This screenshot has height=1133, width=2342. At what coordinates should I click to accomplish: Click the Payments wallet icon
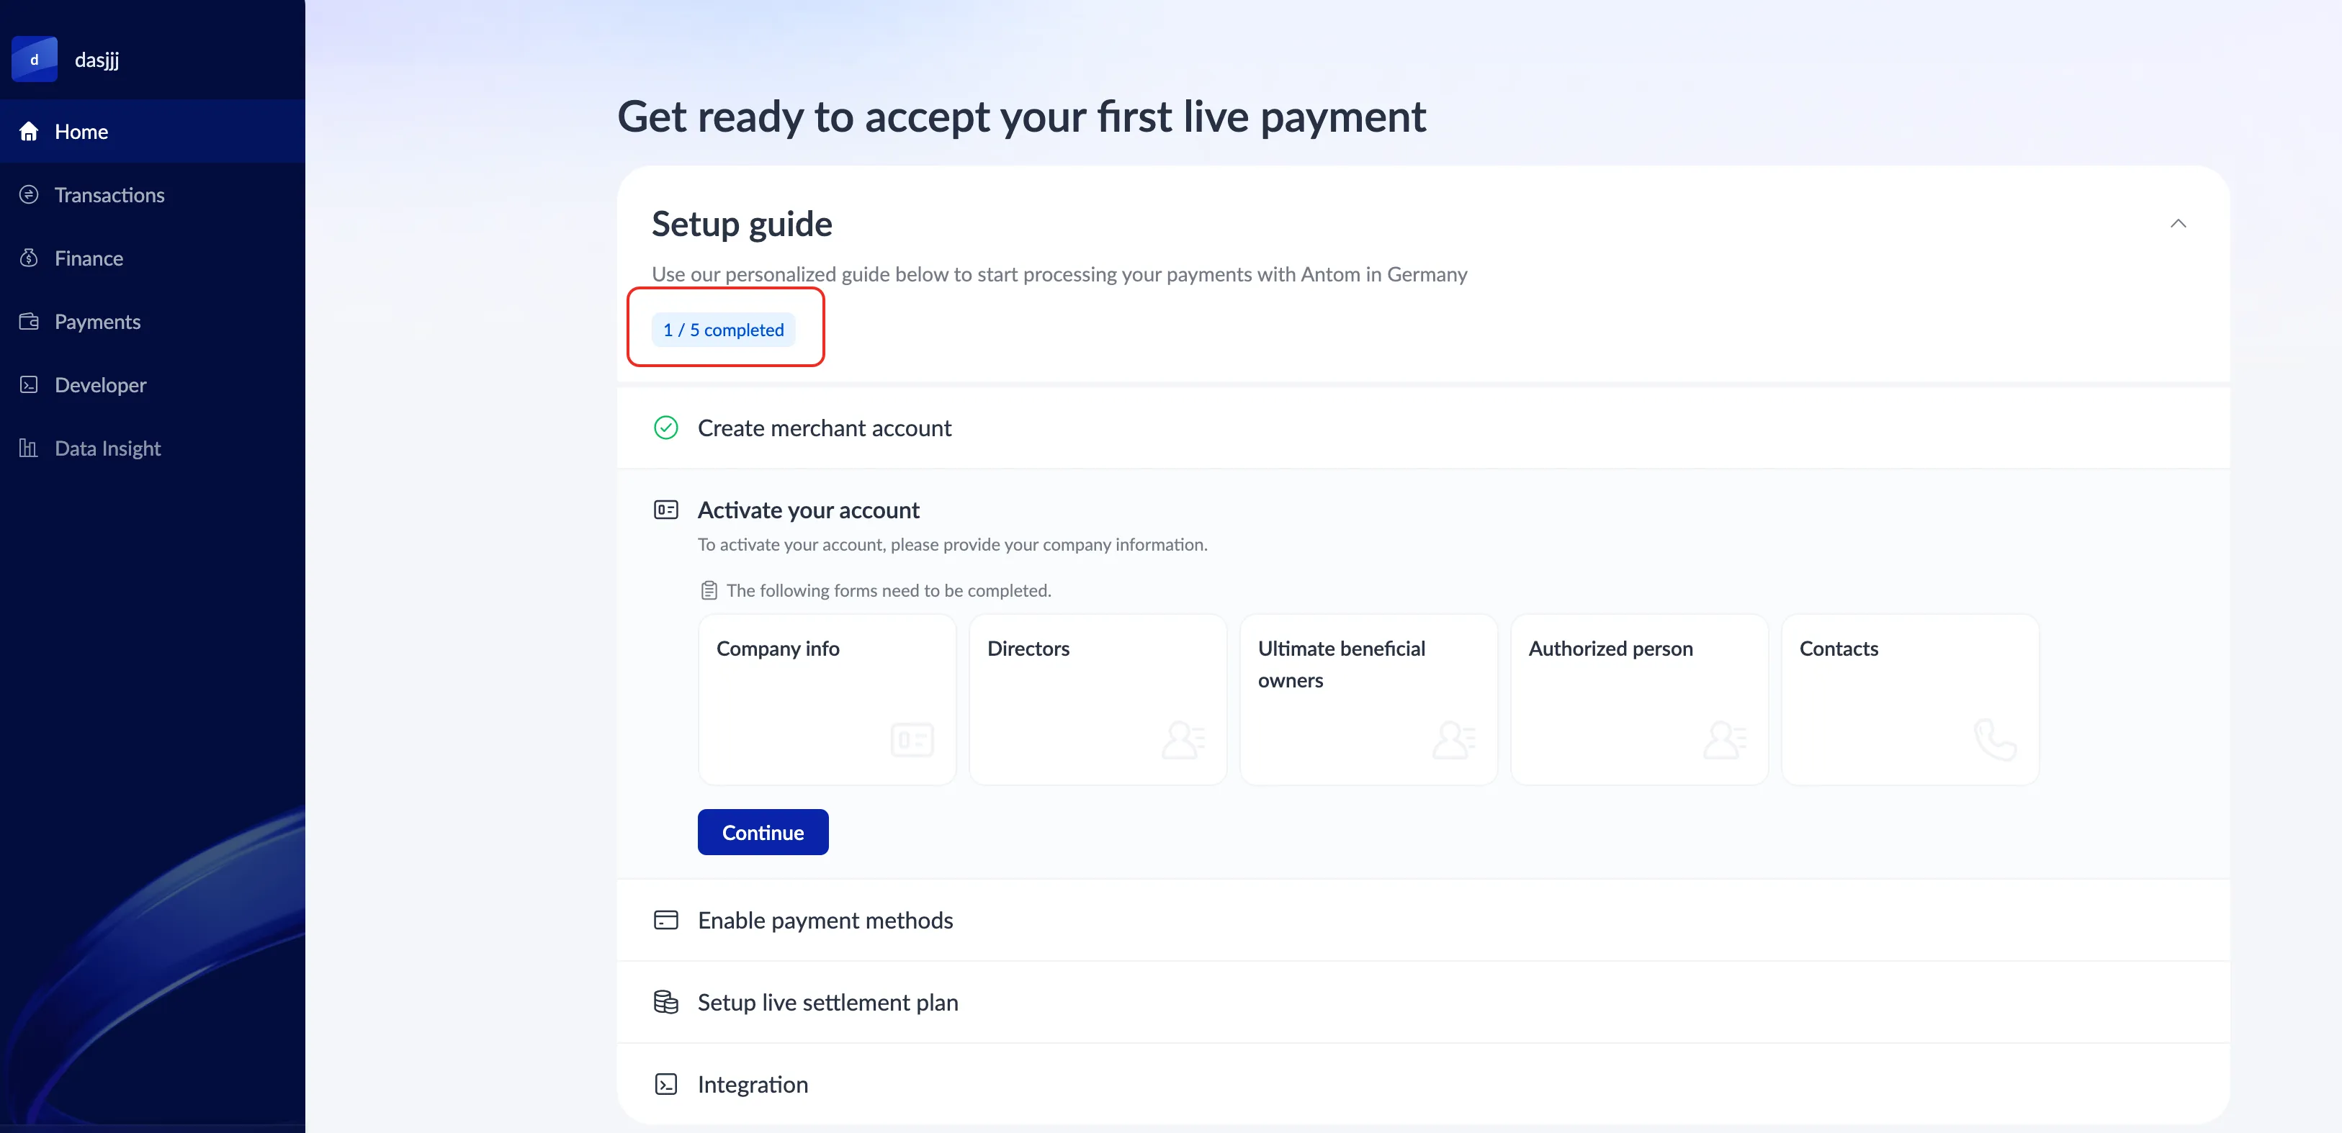[29, 322]
